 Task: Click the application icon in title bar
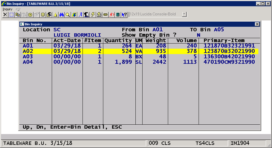click(3, 3)
